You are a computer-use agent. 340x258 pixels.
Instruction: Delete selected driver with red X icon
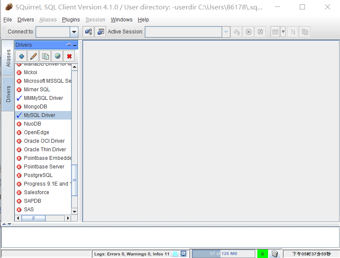[69, 57]
